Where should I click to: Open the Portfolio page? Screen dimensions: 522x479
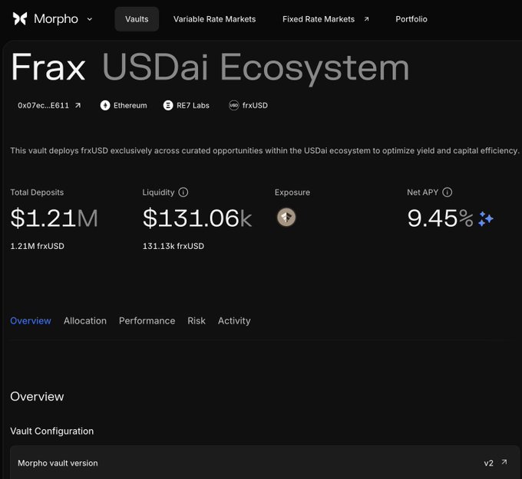[411, 19]
